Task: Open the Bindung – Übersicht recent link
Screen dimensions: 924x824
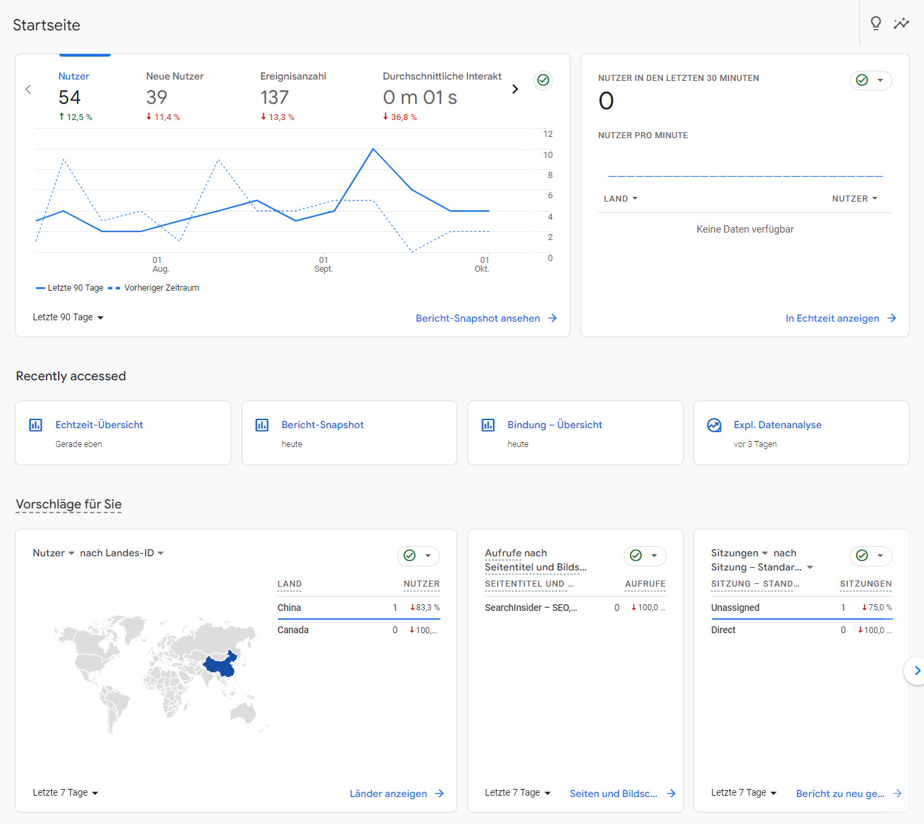Action: pyautogui.click(x=554, y=425)
